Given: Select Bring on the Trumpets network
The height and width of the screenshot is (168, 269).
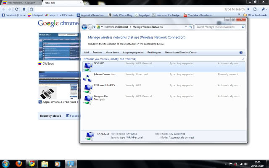Looking at the screenshot, I should [164, 100].
